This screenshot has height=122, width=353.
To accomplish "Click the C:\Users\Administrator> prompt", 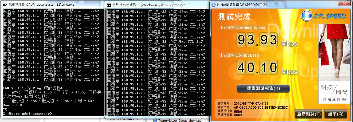I will point(27,114).
